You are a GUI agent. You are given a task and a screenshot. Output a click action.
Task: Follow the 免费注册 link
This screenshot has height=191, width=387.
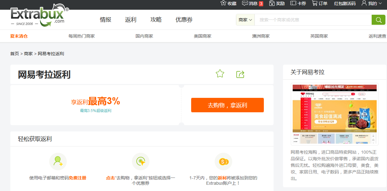click(77, 178)
